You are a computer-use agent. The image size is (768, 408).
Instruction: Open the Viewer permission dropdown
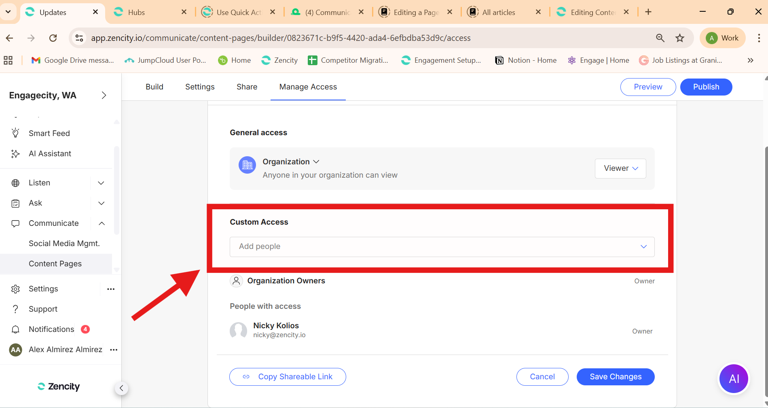(620, 168)
